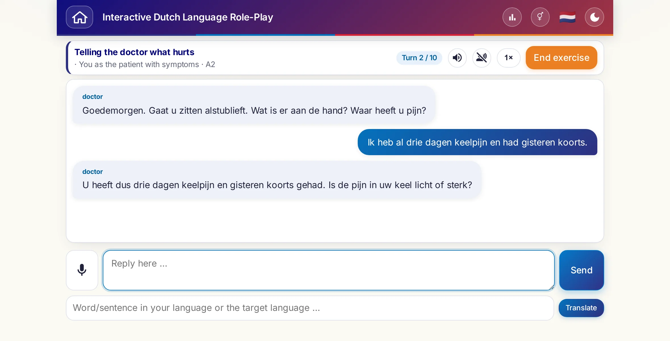This screenshot has height=341, width=670.
Task: Click the End exercise button
Action: coord(561,58)
